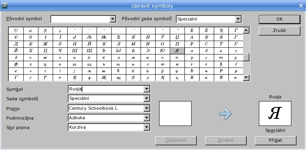The width and height of the screenshot is (306, 150).
Task: Select the capital Cyrillic Ы cell
Action: click(x=118, y=51)
